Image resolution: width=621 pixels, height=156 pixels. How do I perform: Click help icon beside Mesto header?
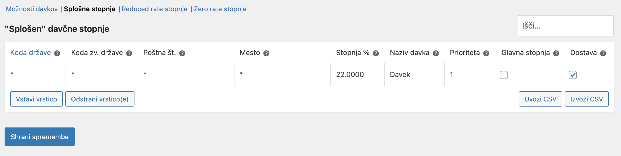point(266,53)
